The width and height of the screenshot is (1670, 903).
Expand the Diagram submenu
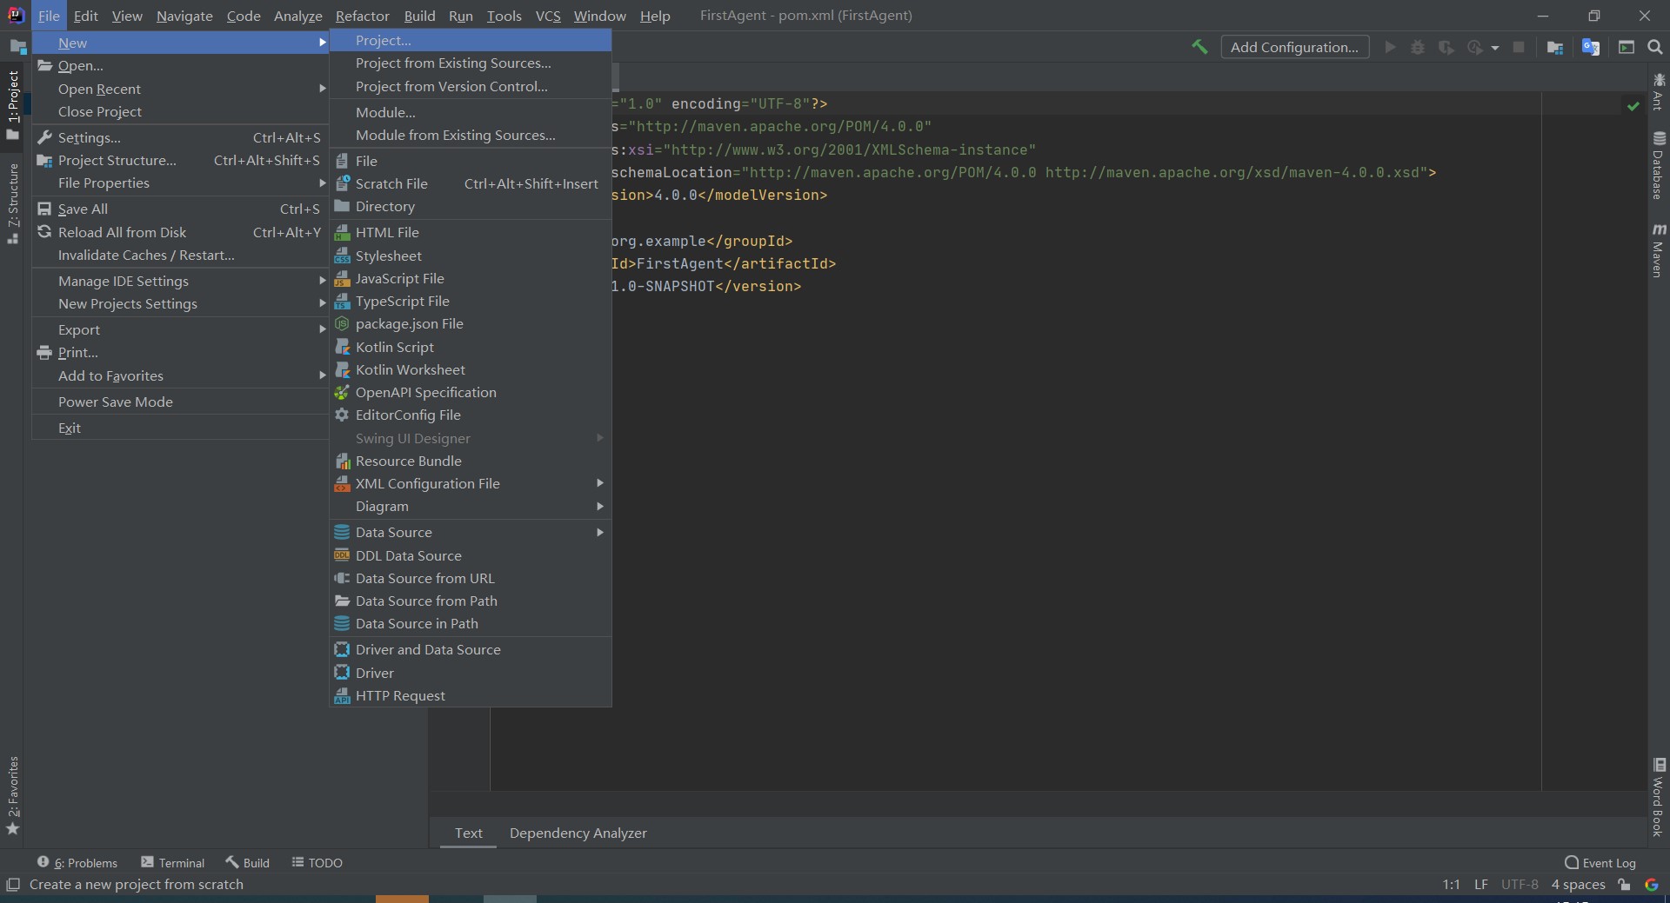pos(471,506)
